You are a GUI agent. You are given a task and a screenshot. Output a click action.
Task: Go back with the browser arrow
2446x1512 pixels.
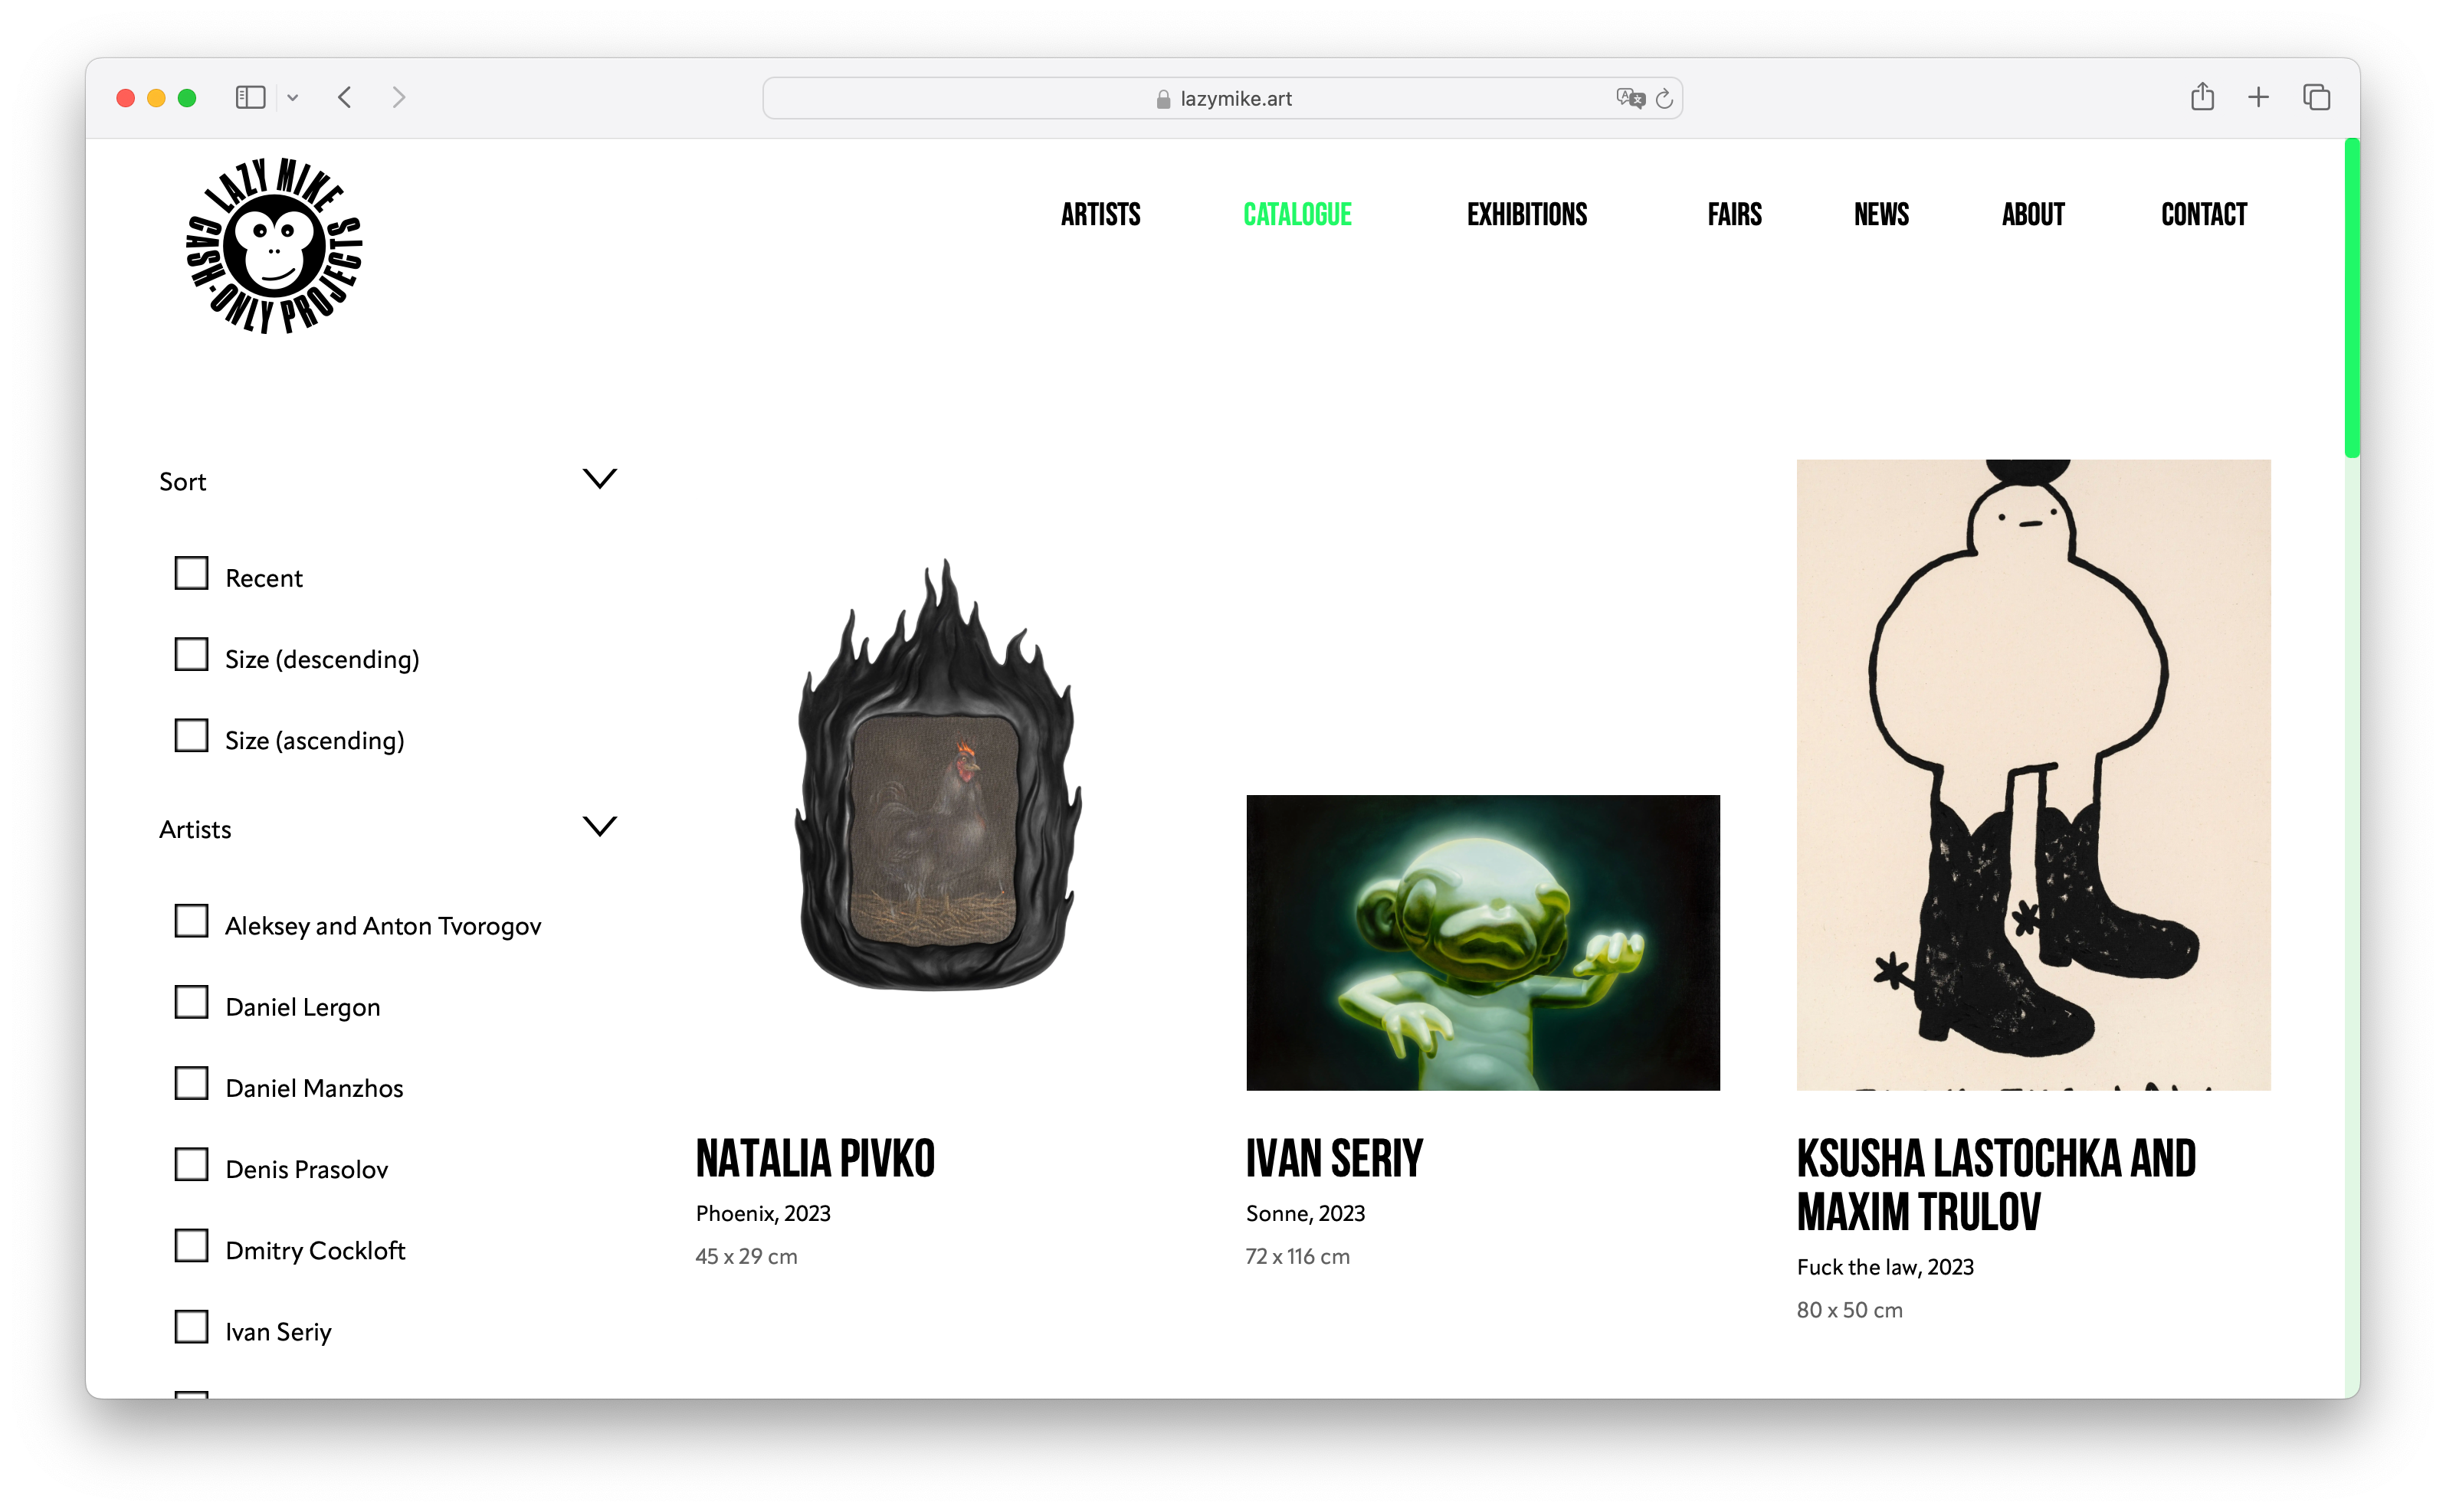tap(345, 97)
